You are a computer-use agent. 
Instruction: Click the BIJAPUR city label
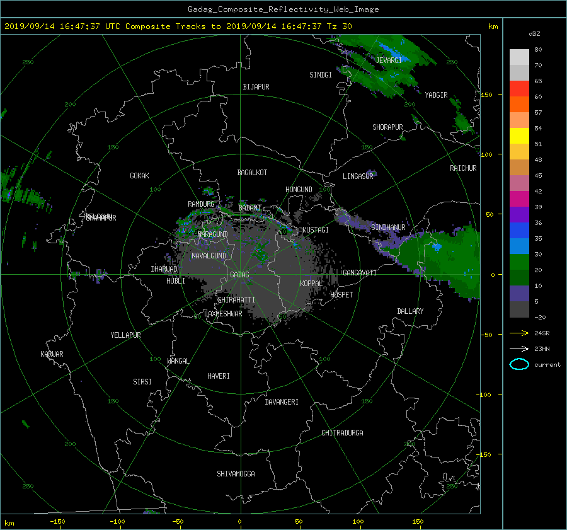256,87
